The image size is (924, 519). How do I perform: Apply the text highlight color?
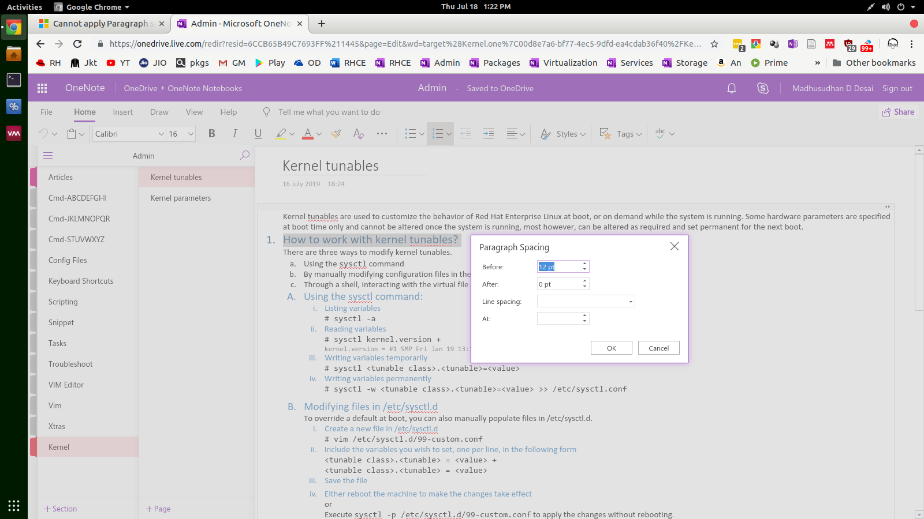point(281,134)
